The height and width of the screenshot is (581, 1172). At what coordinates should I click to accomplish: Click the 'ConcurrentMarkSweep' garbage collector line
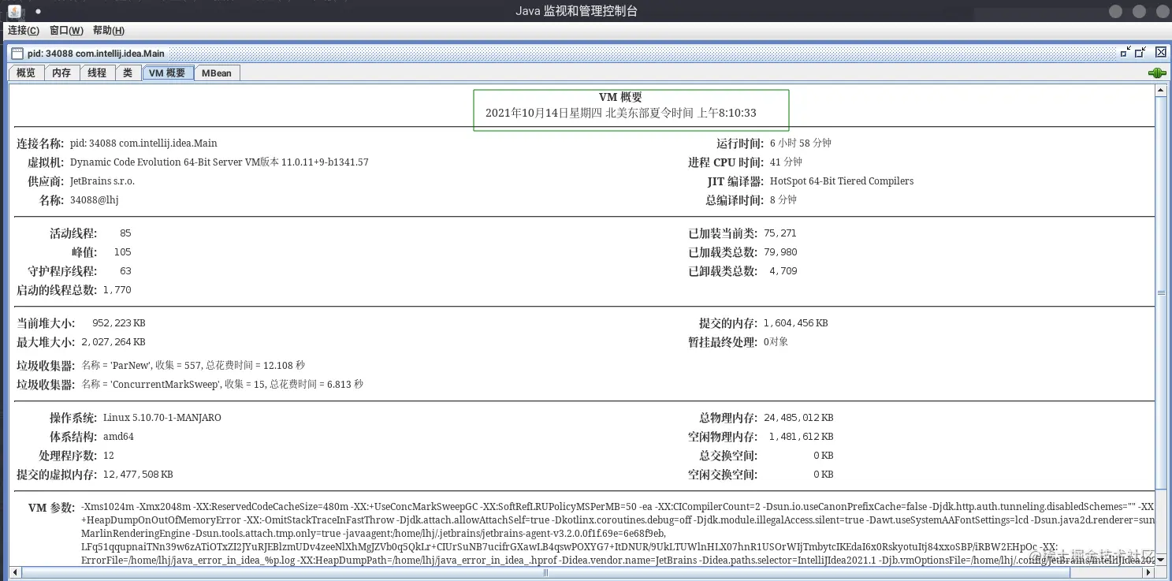222,385
